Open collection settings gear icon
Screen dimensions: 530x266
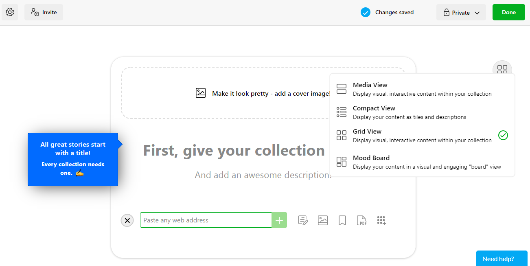point(10,12)
